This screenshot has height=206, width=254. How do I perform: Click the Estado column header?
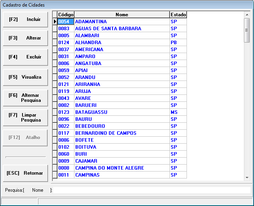178,15
